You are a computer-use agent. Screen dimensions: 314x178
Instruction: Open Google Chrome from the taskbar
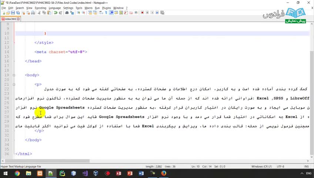click(x=17, y=173)
